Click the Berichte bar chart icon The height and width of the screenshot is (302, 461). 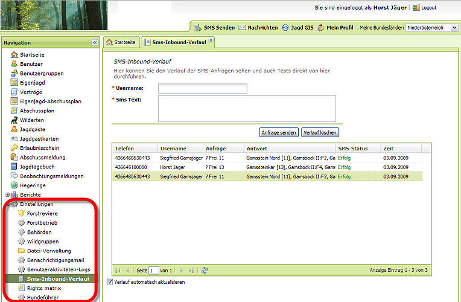pos(14,194)
